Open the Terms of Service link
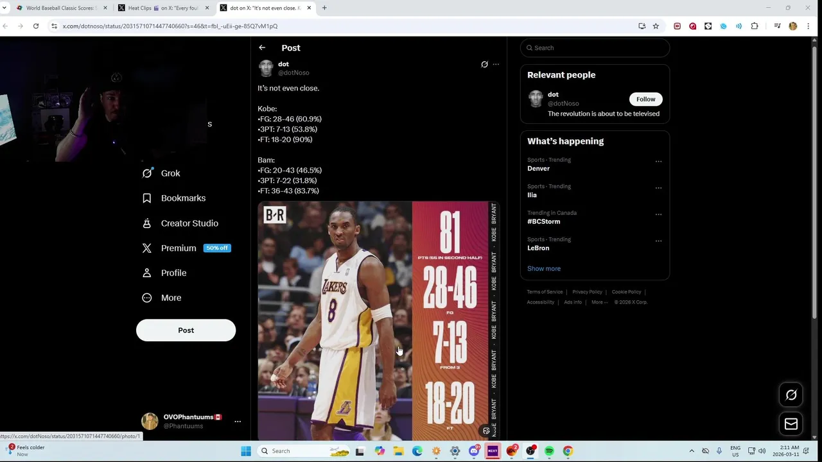 coord(545,292)
